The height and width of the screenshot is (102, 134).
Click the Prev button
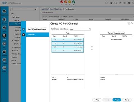97,100
